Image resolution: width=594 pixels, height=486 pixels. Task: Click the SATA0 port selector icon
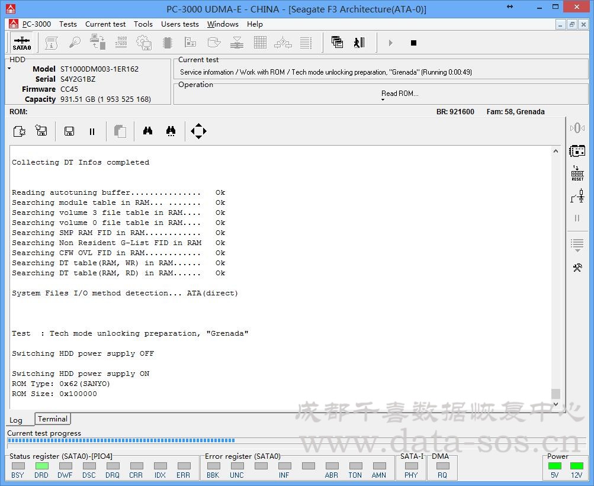22,43
